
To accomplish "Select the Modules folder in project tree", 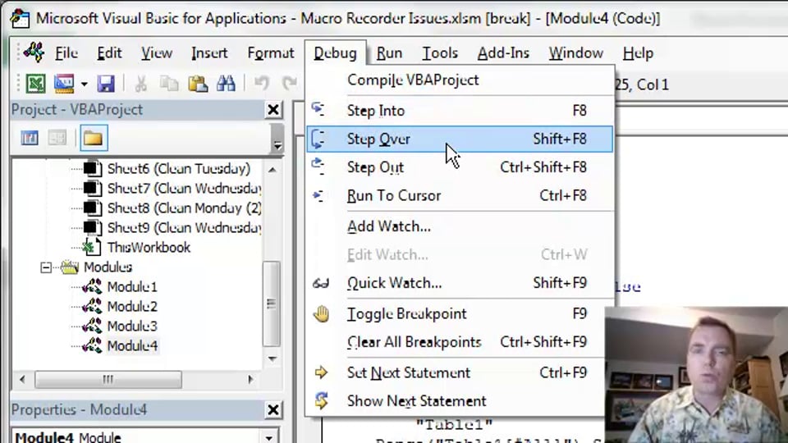I will [108, 267].
